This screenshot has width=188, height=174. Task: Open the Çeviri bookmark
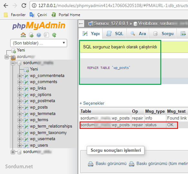click(x=38, y=15)
